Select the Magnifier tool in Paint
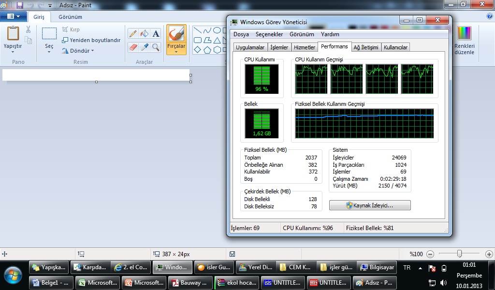The image size is (495, 290). pyautogui.click(x=156, y=47)
